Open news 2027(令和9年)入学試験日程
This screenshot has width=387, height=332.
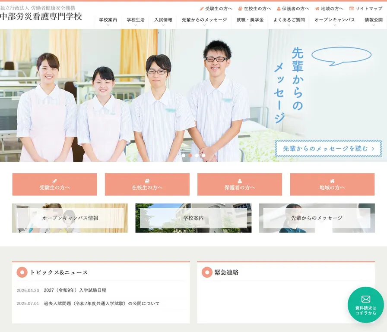coord(75,290)
